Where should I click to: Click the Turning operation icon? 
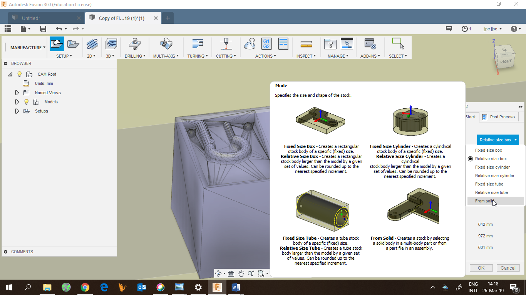tap(197, 44)
